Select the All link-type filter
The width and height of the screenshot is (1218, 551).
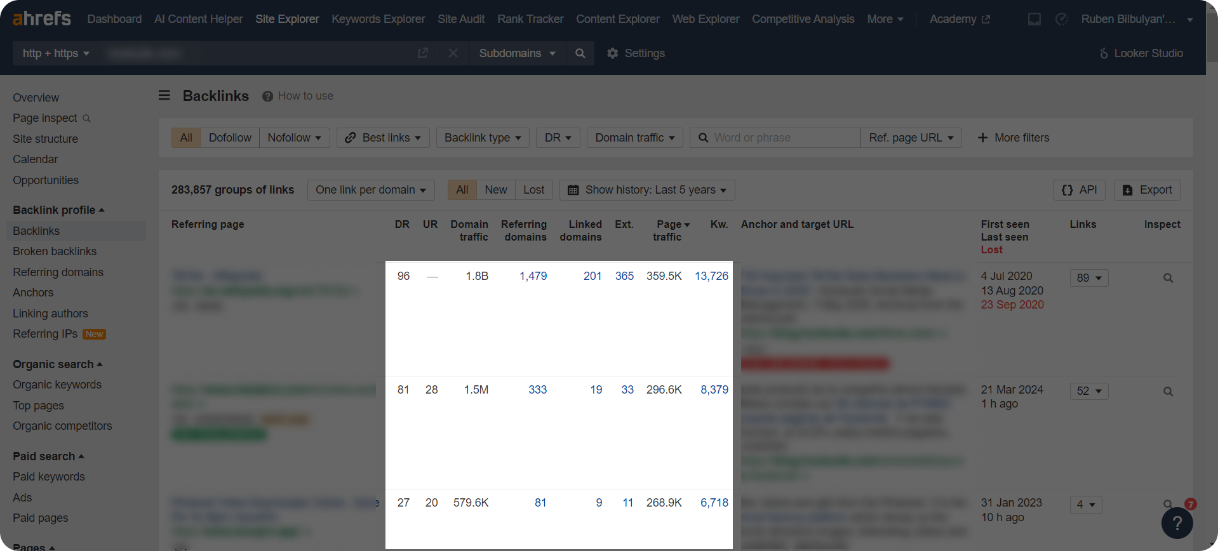(186, 138)
